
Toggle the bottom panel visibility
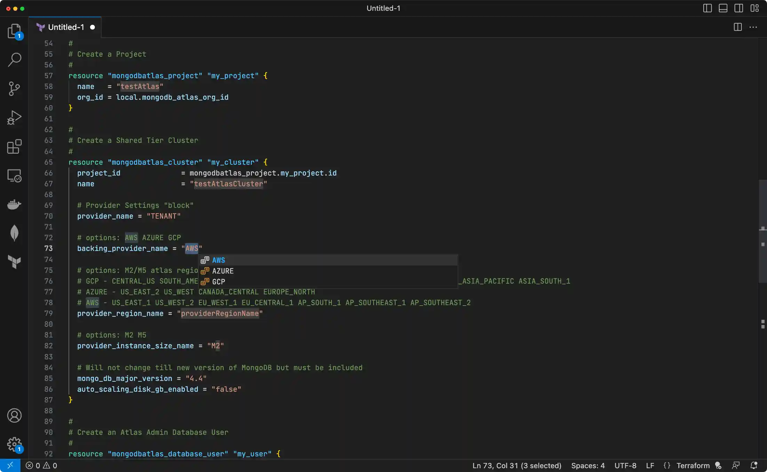[723, 8]
